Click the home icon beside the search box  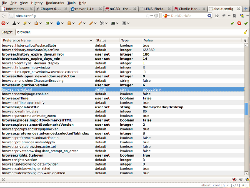217,16
